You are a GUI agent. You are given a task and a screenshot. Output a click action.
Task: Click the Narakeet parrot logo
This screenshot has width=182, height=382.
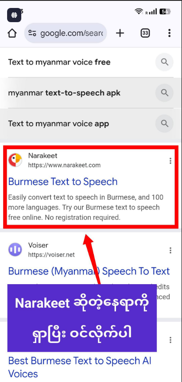15,160
